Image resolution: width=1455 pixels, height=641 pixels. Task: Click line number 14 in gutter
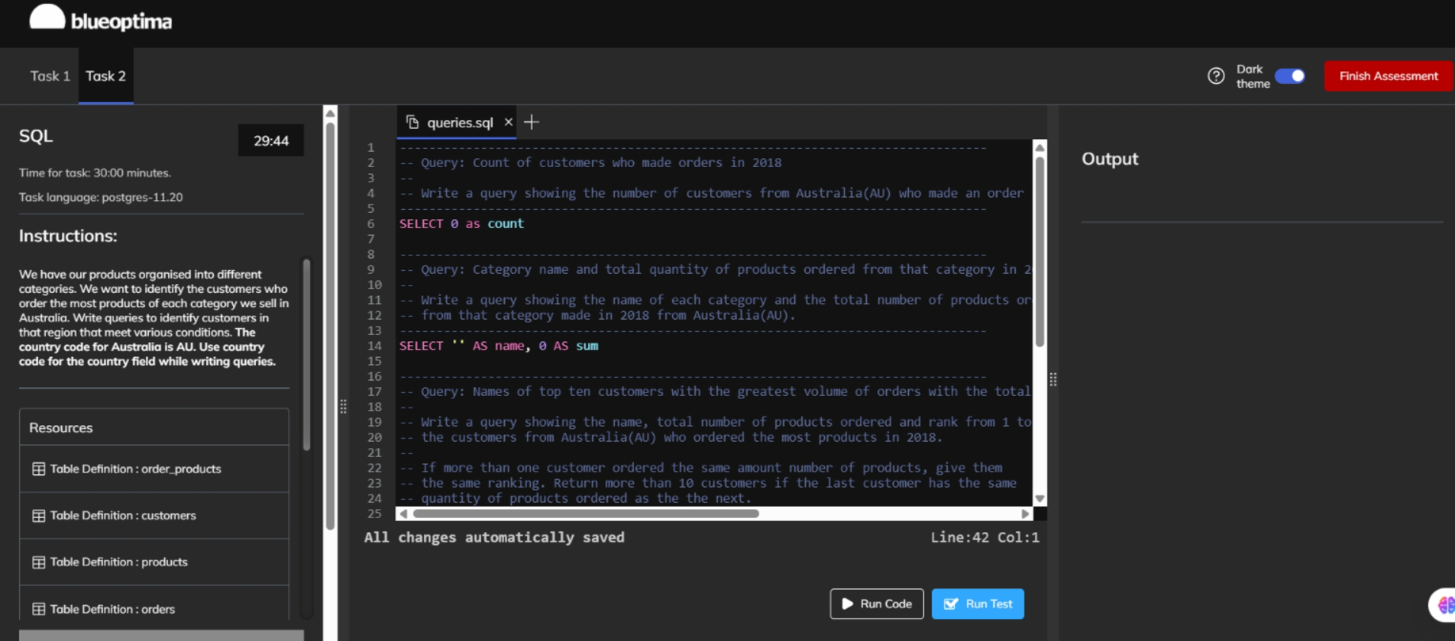(374, 346)
